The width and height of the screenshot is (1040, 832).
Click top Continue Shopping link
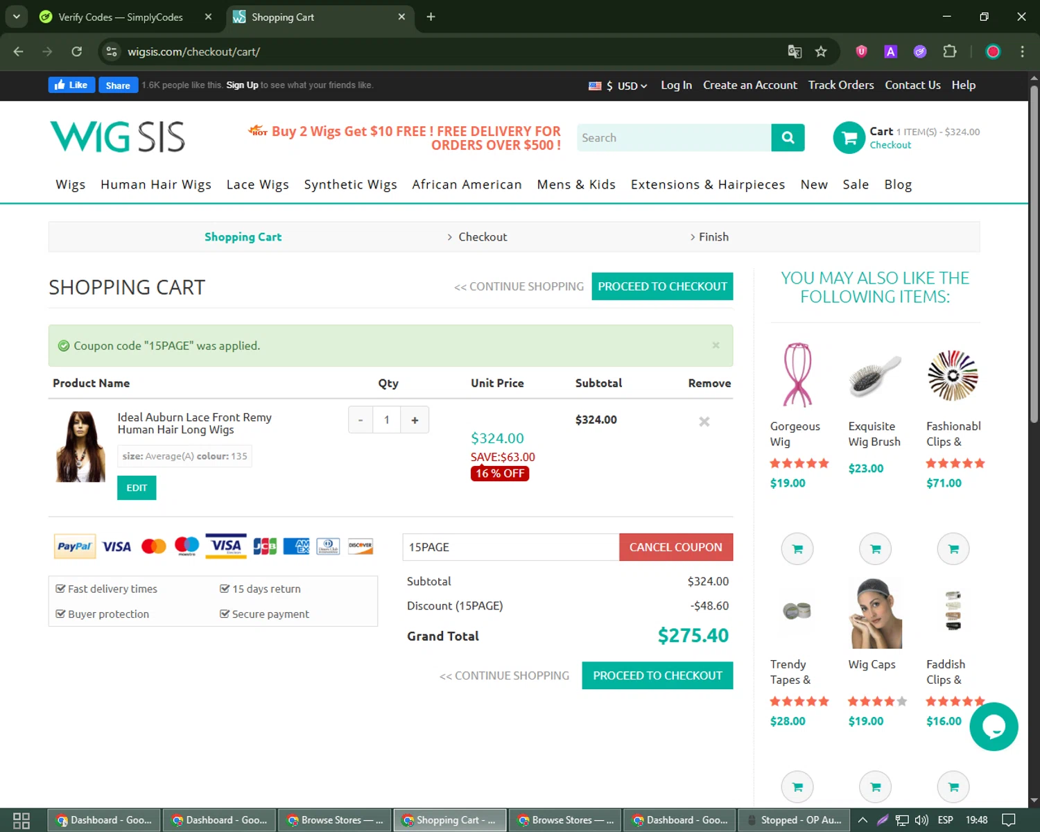pyautogui.click(x=519, y=286)
